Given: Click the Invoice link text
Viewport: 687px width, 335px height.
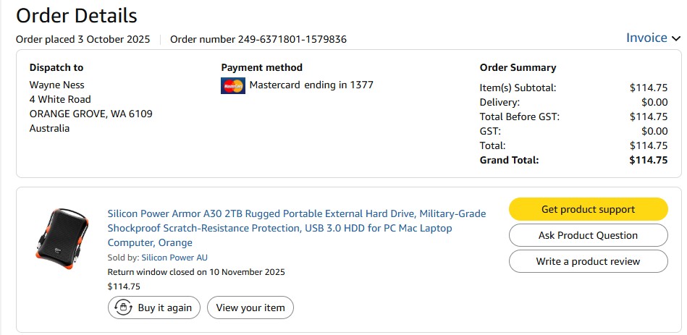Looking at the screenshot, I should 646,38.
